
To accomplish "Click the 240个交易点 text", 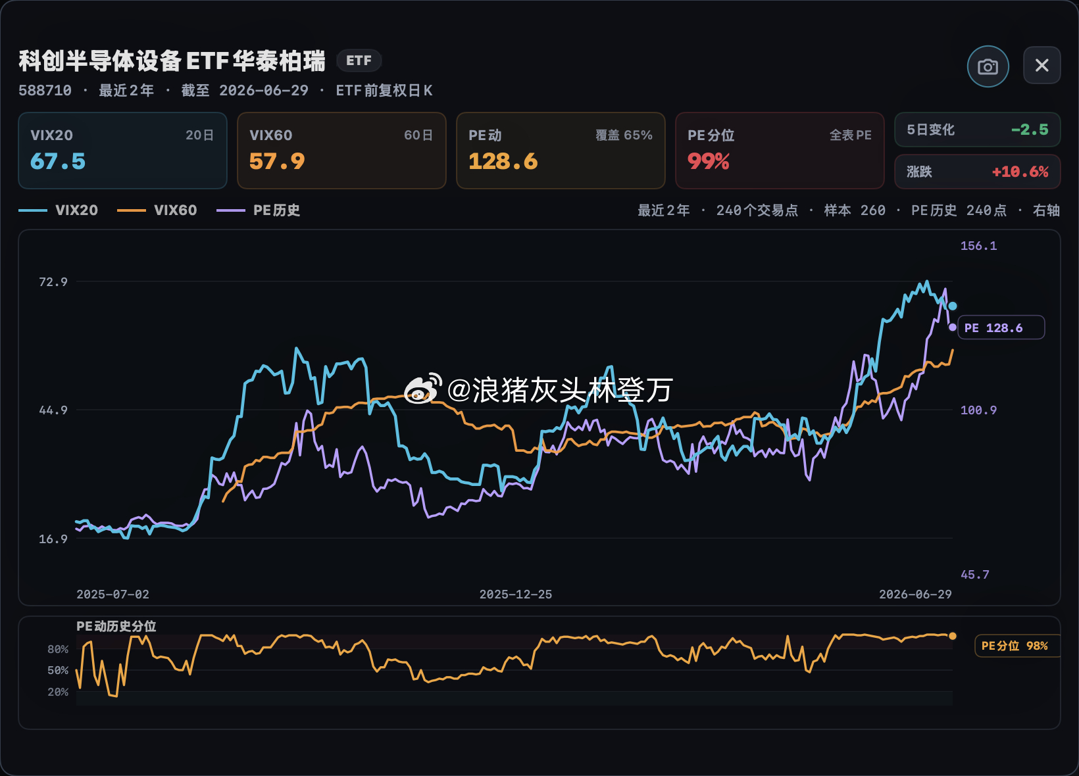I will click(x=757, y=210).
